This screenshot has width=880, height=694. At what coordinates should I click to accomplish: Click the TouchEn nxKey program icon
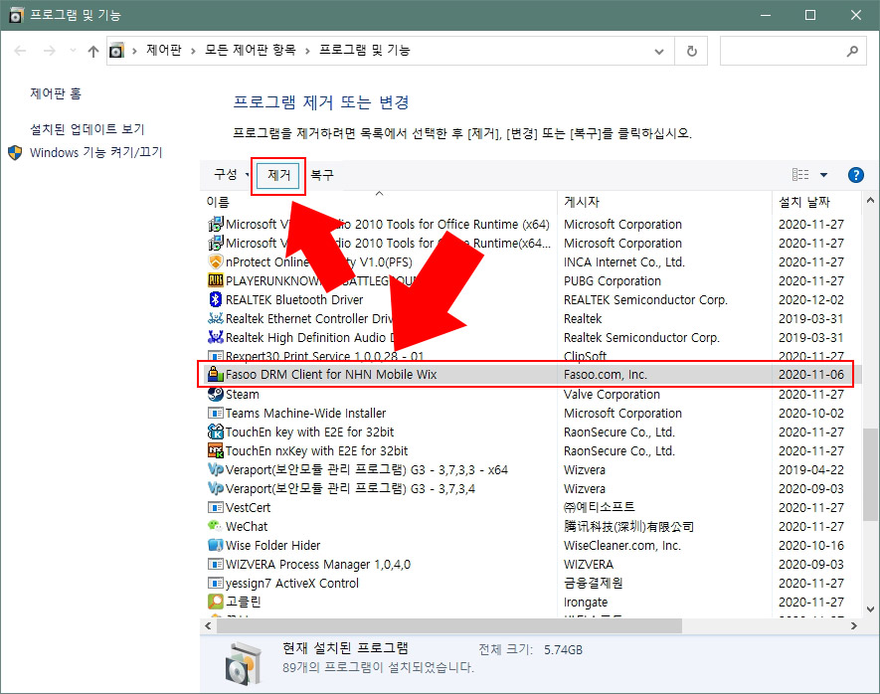click(215, 450)
